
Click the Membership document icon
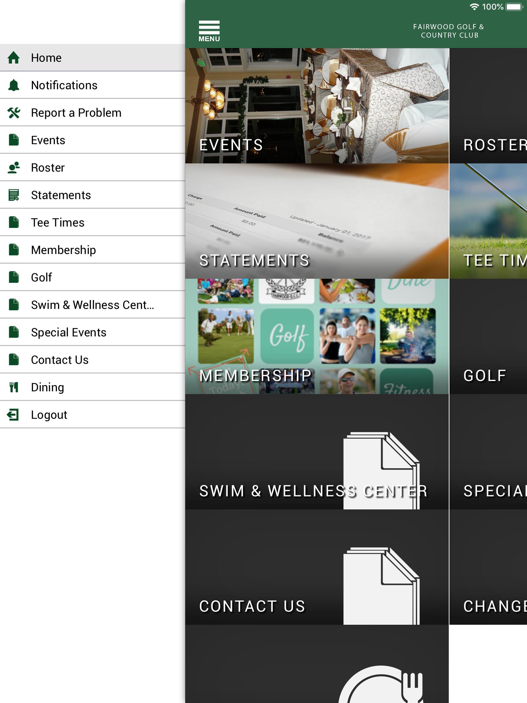[14, 250]
